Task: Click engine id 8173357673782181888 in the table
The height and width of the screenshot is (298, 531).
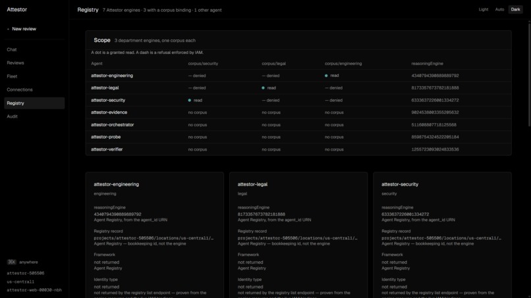Action: 435,88
